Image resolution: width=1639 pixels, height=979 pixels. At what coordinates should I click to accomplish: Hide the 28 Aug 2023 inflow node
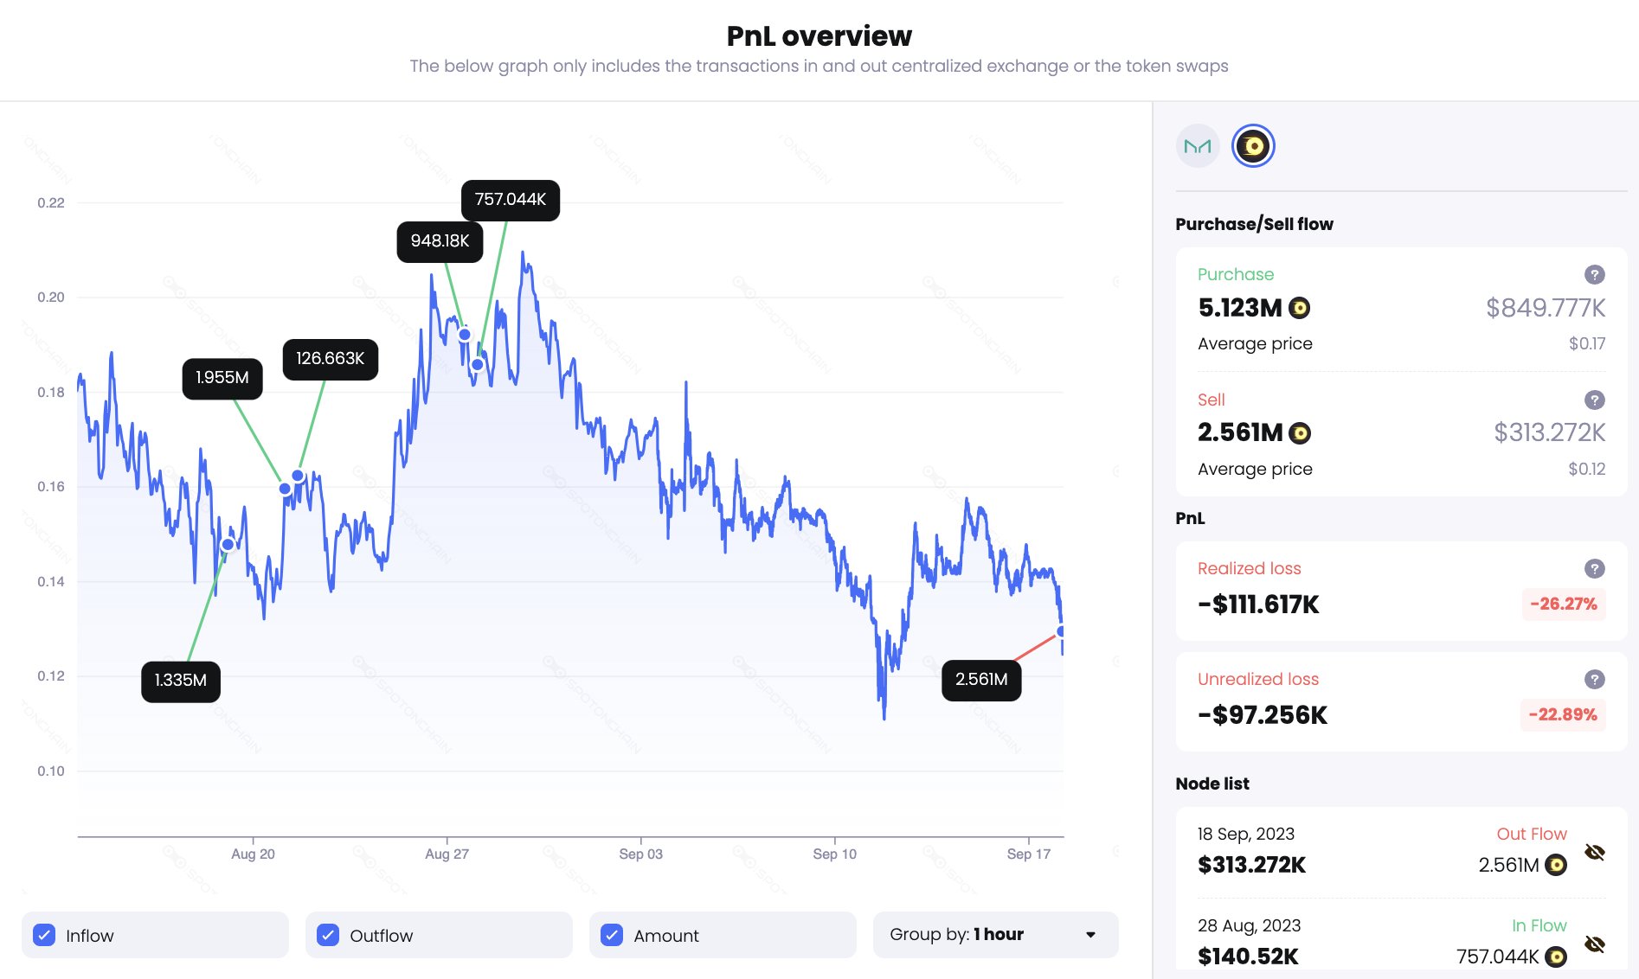1594,944
